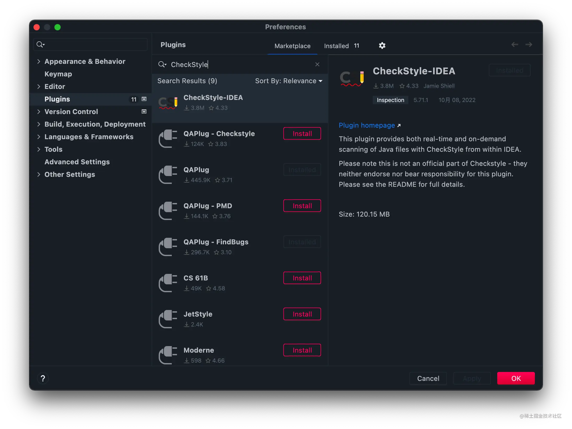
Task: Click the CS 61B plug icon
Action: (x=168, y=283)
